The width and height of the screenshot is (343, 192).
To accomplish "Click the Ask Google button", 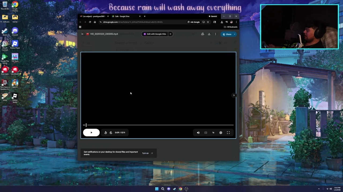I will tap(193, 22).
